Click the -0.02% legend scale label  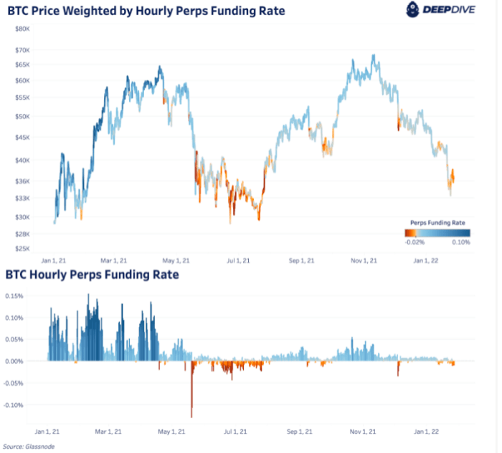(415, 242)
